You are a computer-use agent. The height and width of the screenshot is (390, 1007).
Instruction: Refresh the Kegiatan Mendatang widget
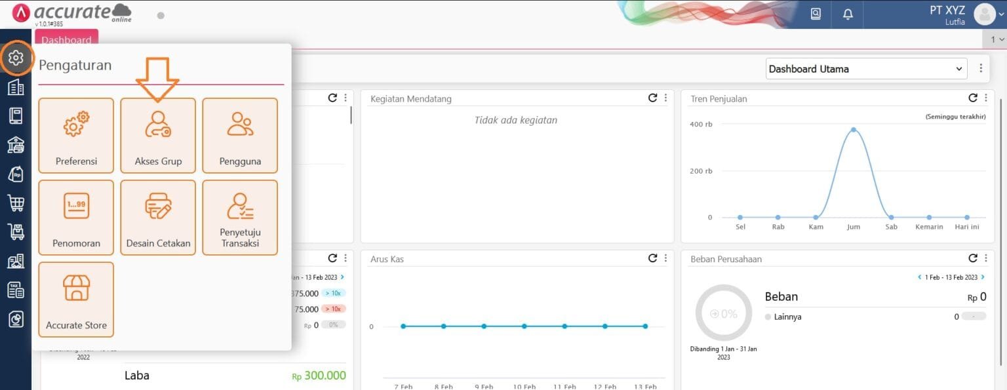coord(652,98)
